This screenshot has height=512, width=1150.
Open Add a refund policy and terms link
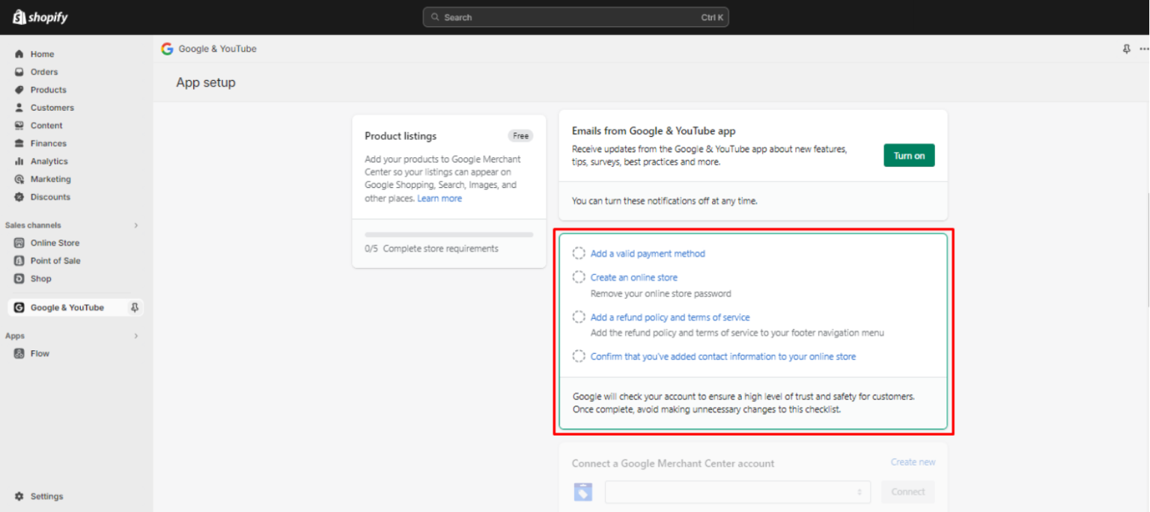click(670, 317)
